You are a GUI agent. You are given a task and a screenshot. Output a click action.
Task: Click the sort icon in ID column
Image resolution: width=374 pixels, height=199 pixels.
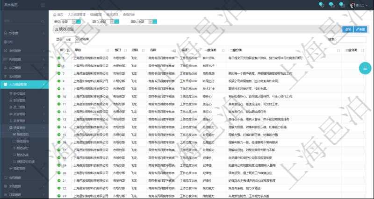68,50
